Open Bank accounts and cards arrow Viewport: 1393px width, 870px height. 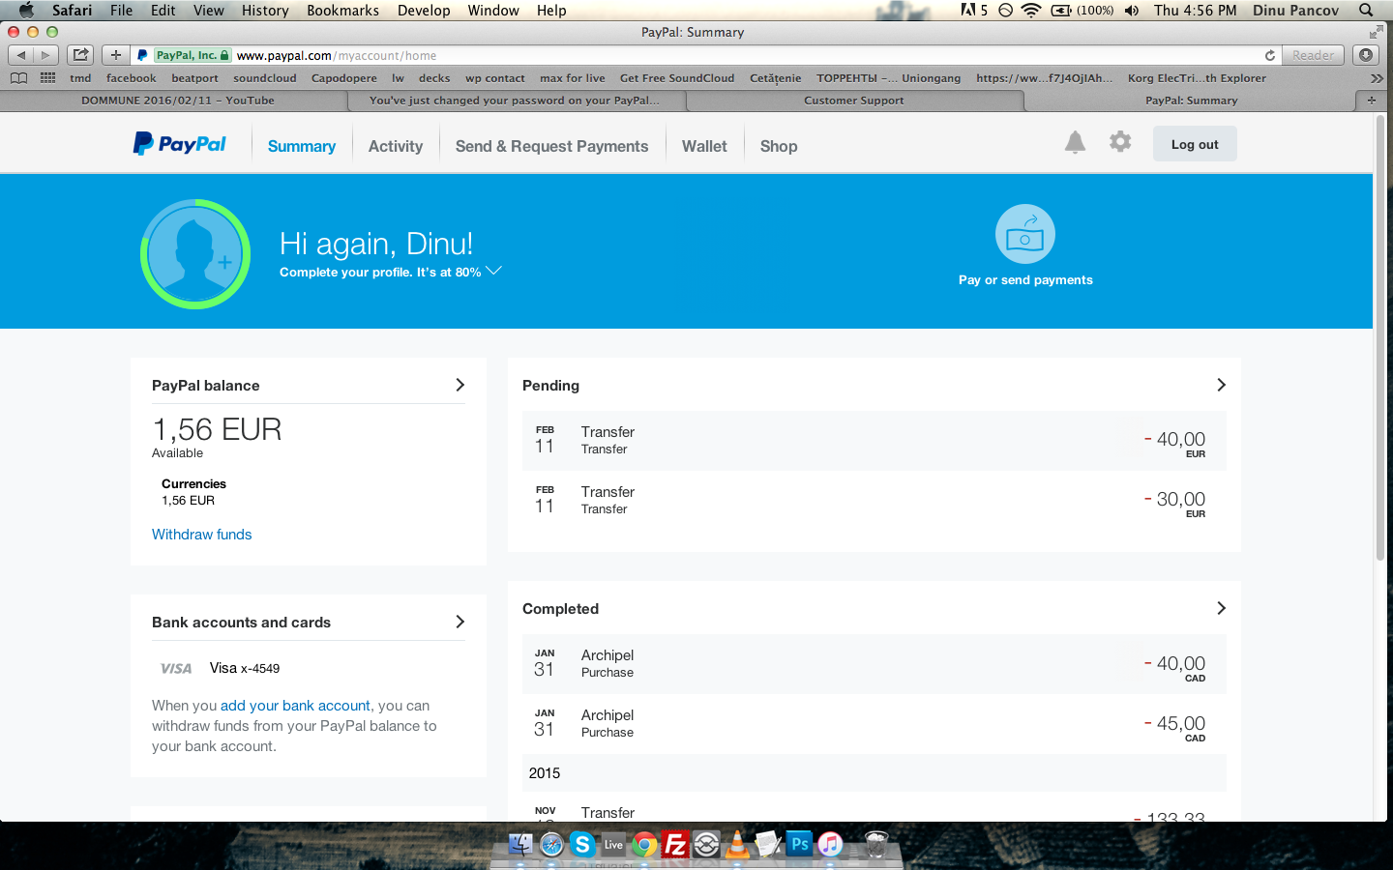point(459,622)
